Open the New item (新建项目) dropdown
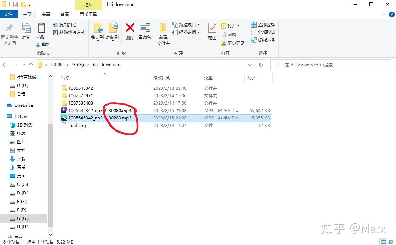This screenshot has width=396, height=245. tap(186, 25)
